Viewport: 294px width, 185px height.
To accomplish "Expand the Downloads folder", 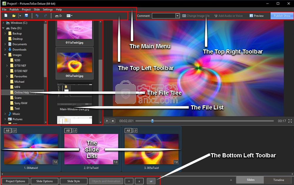I will tap(5, 49).
